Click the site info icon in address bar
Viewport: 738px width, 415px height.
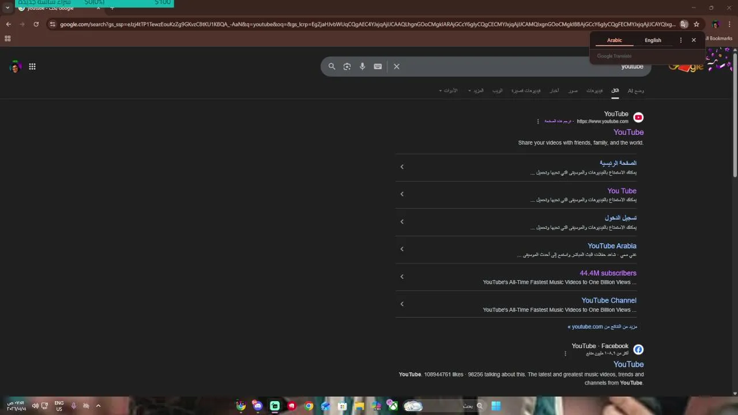[52, 24]
